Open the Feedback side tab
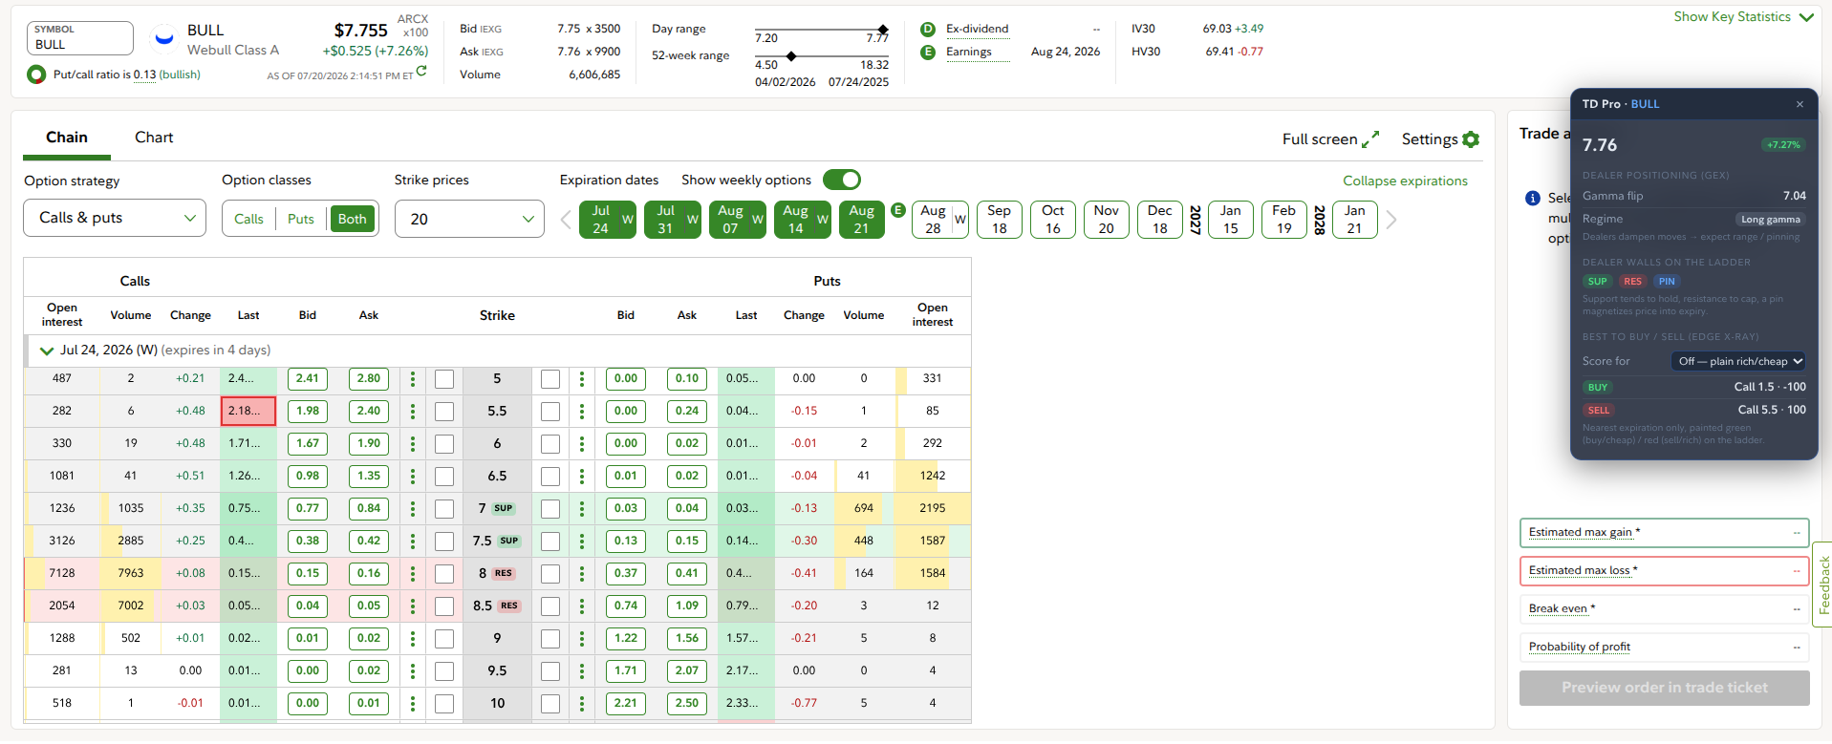 coord(1822,585)
